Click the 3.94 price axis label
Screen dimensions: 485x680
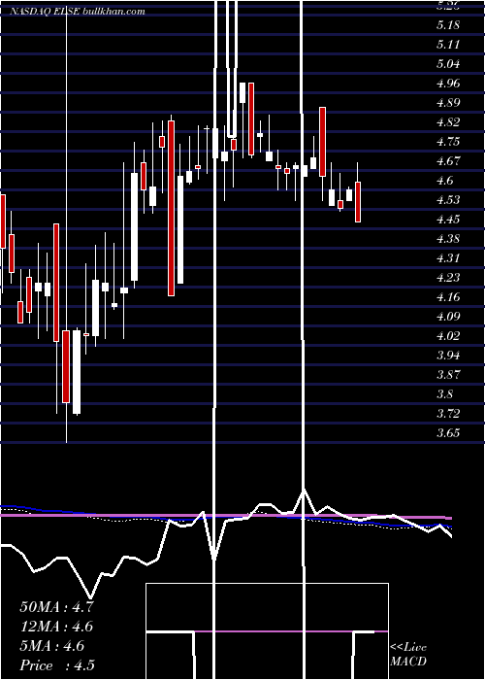click(x=448, y=356)
